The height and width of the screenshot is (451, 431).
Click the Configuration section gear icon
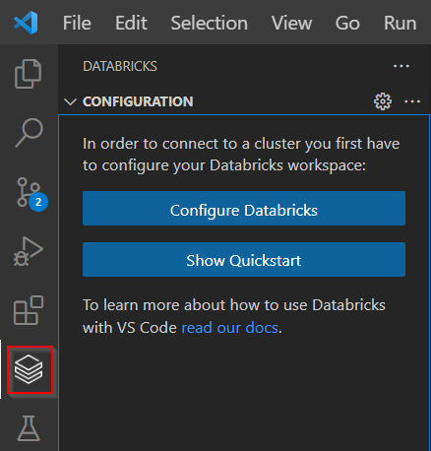coord(383,101)
